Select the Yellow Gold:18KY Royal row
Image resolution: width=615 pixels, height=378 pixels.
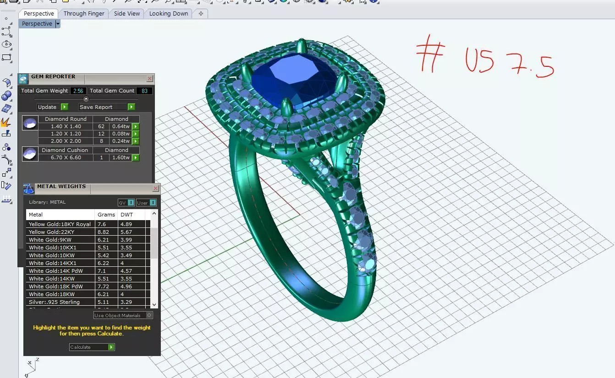(88, 224)
